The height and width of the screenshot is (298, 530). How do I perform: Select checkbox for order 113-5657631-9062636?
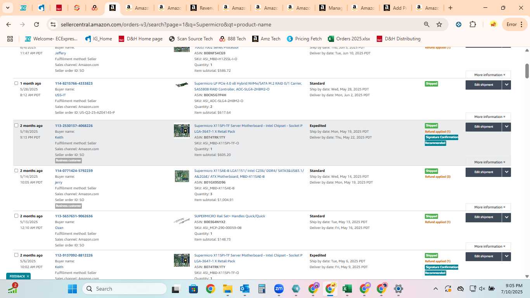click(16, 216)
